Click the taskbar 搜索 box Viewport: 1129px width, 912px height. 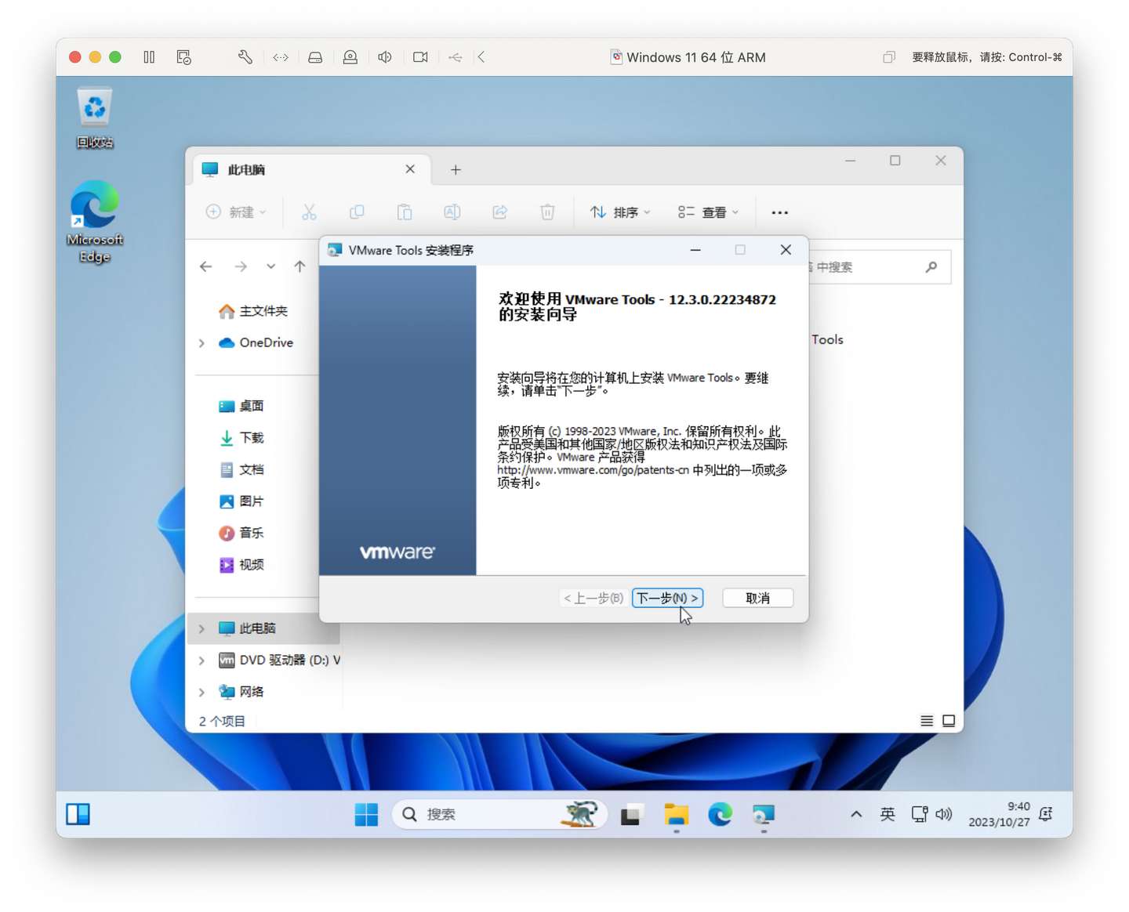499,815
